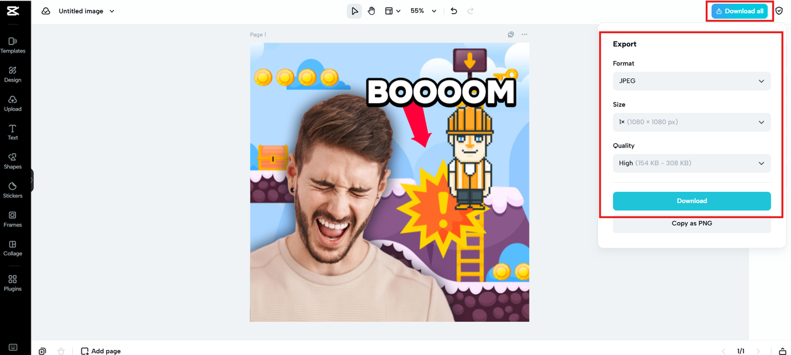Viewport: 791px width, 355px height.
Task: Click the Add page button
Action: coord(101,351)
